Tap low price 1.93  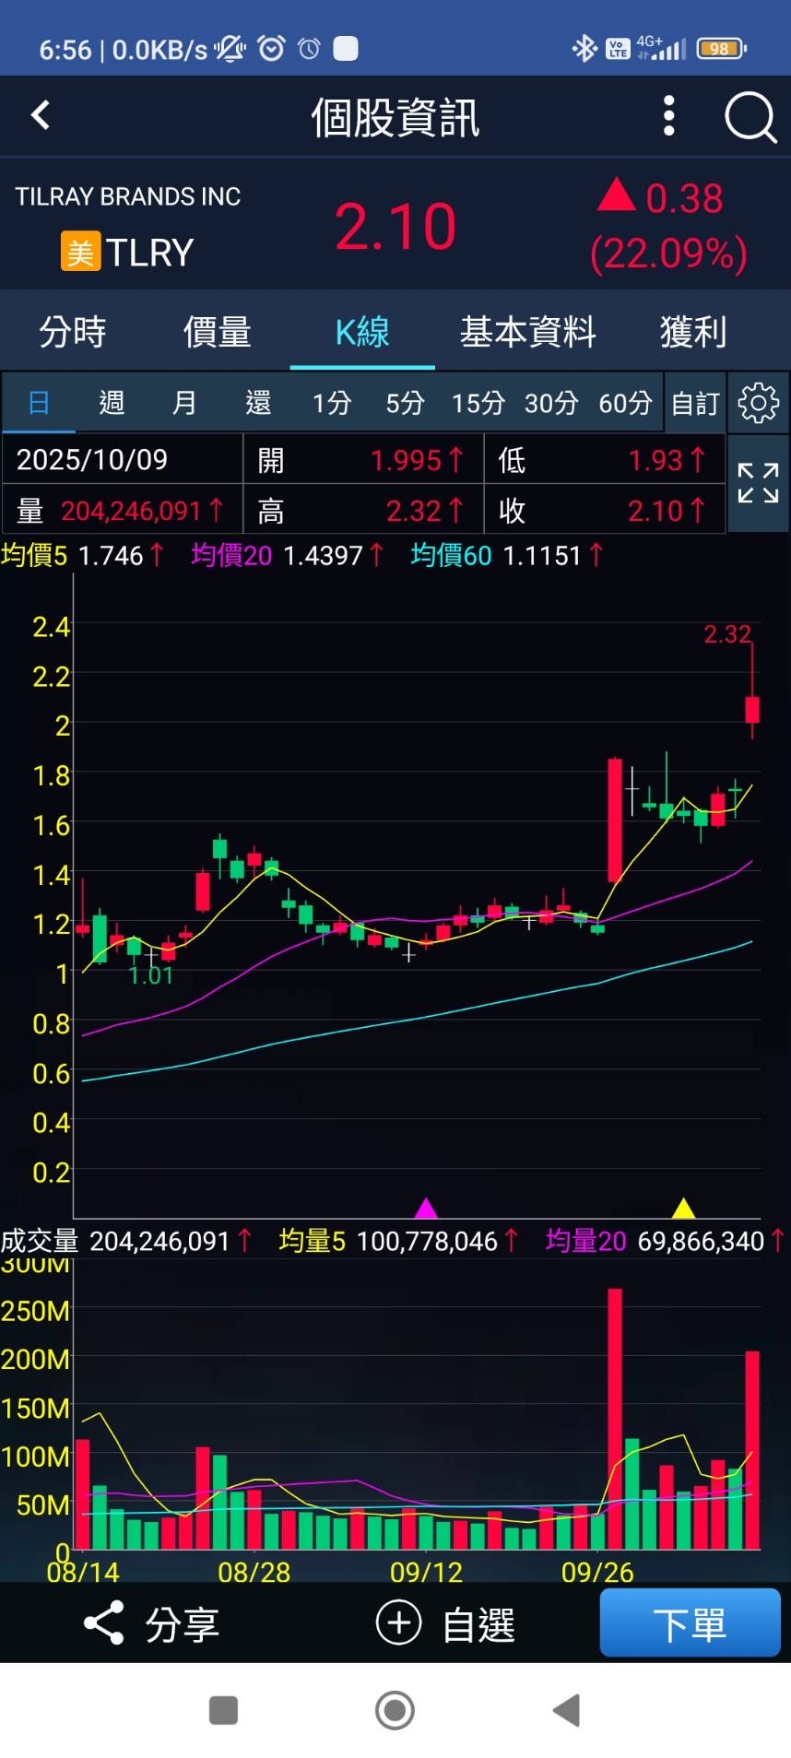tap(655, 460)
